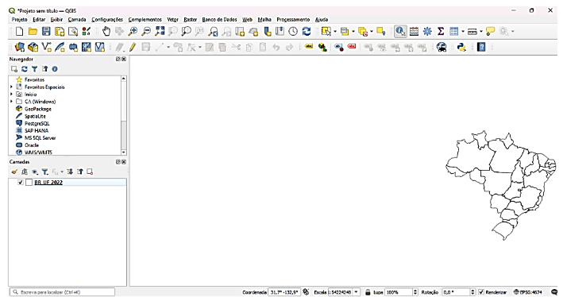This screenshot has width=563, height=297.
Task: Open the Data Source Manager icon
Action: click(19, 47)
